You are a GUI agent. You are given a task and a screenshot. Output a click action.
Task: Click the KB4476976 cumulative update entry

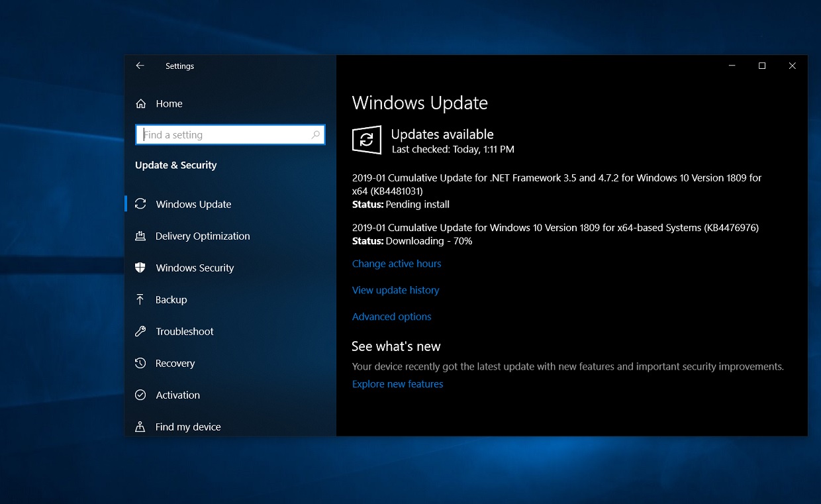pos(555,228)
